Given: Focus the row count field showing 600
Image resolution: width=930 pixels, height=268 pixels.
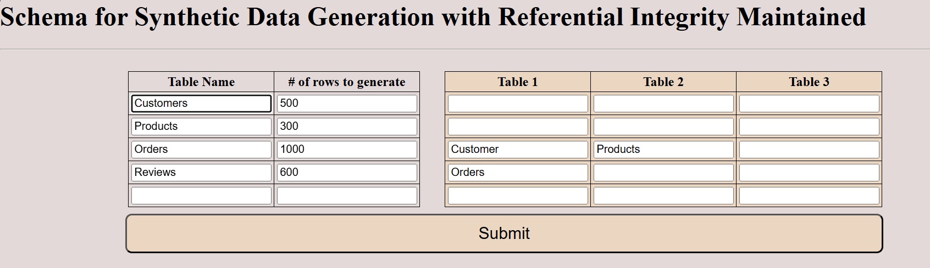Looking at the screenshot, I should click(x=347, y=173).
